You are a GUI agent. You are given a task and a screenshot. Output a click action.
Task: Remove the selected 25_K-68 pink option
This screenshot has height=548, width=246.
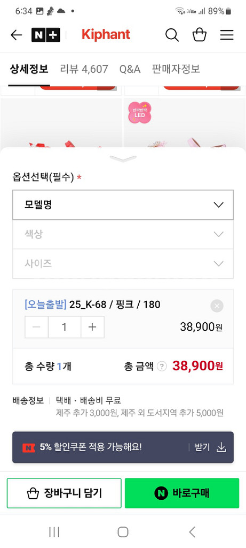coord(217,306)
